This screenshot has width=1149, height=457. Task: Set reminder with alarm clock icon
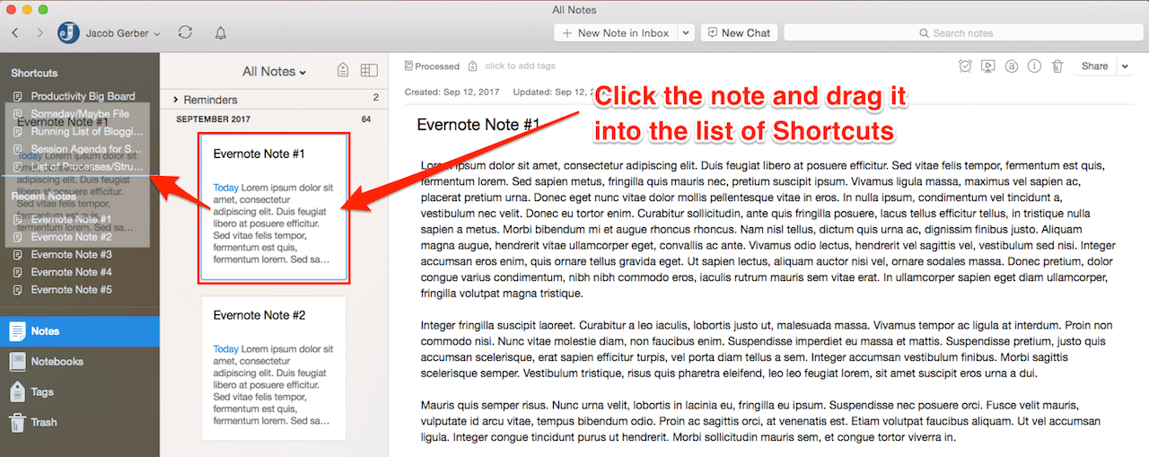pos(965,66)
